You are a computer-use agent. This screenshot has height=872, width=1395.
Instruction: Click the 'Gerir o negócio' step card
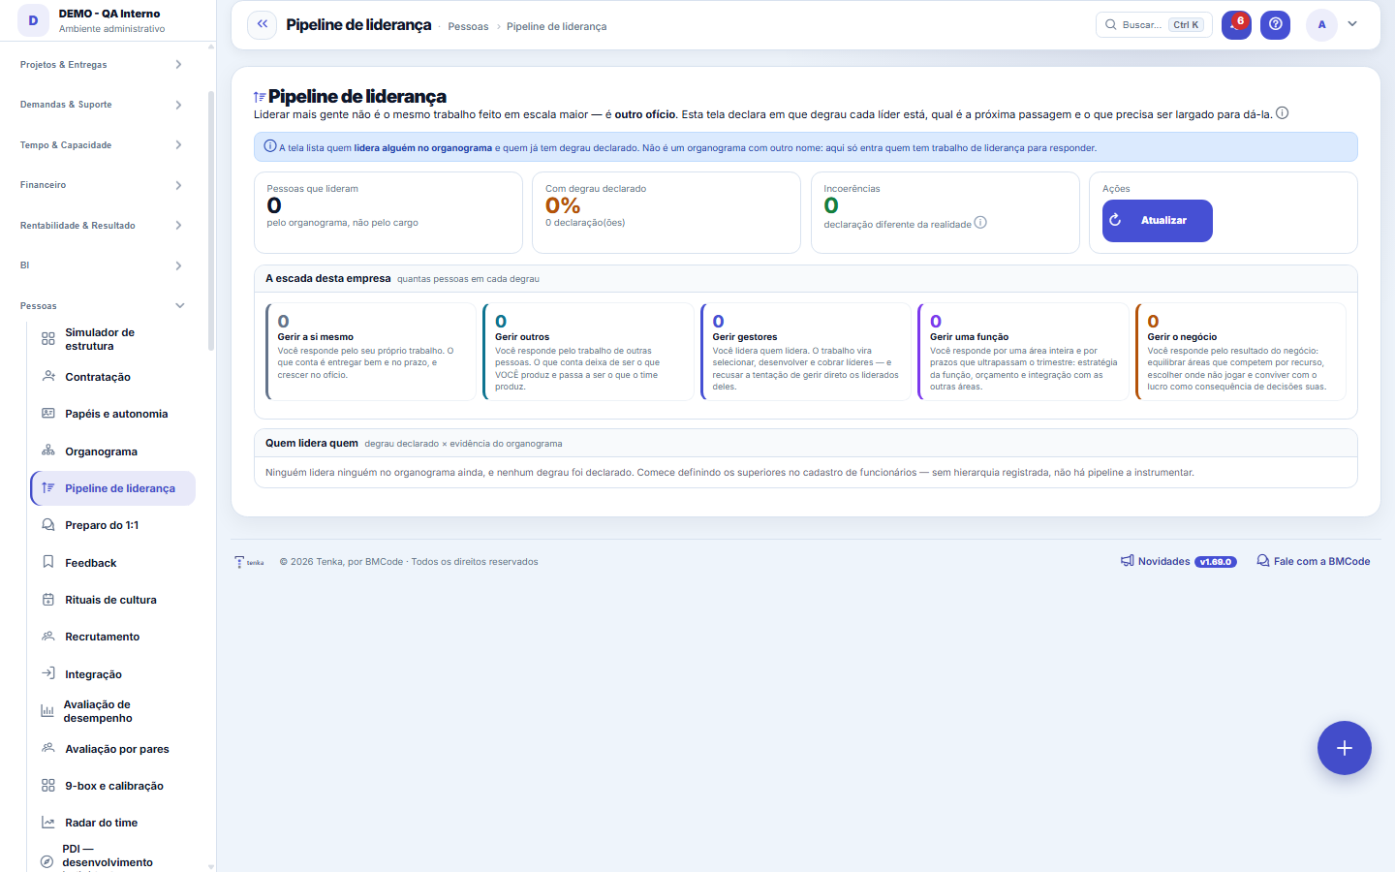(1240, 352)
